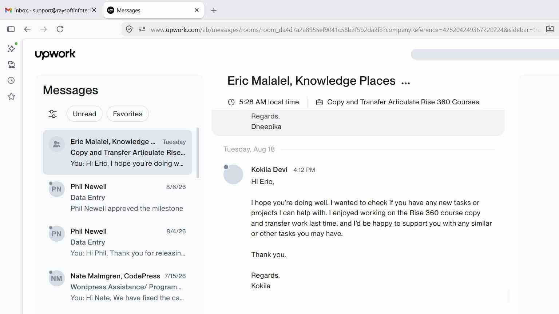Go back to previous page

pyautogui.click(x=27, y=29)
